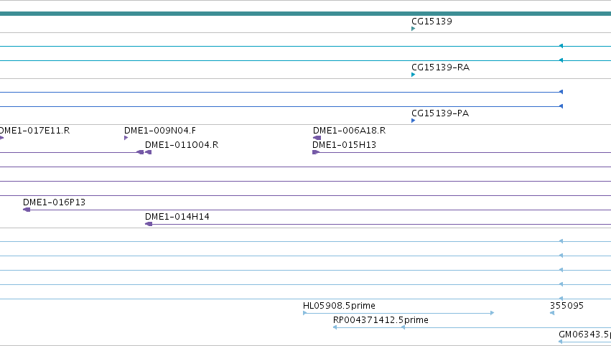Screen dimensions: 611x346
Task: Select the HL05908.5prime alignment line
Action: [x=398, y=313]
